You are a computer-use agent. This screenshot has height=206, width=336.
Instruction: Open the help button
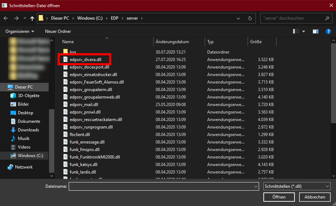coord(328,31)
